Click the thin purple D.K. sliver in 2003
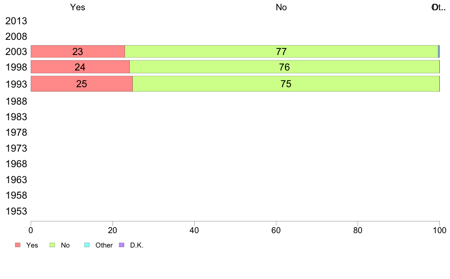 pyautogui.click(x=439, y=52)
